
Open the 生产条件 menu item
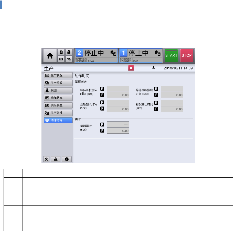58,113
